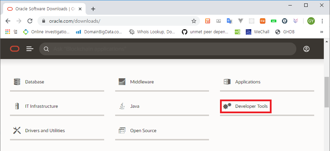This screenshot has width=330, height=151.
Task: Click the w3 bookmark icon
Action: [x=238, y=32]
